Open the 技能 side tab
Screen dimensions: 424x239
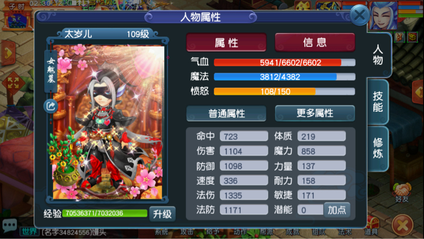[x=377, y=102]
